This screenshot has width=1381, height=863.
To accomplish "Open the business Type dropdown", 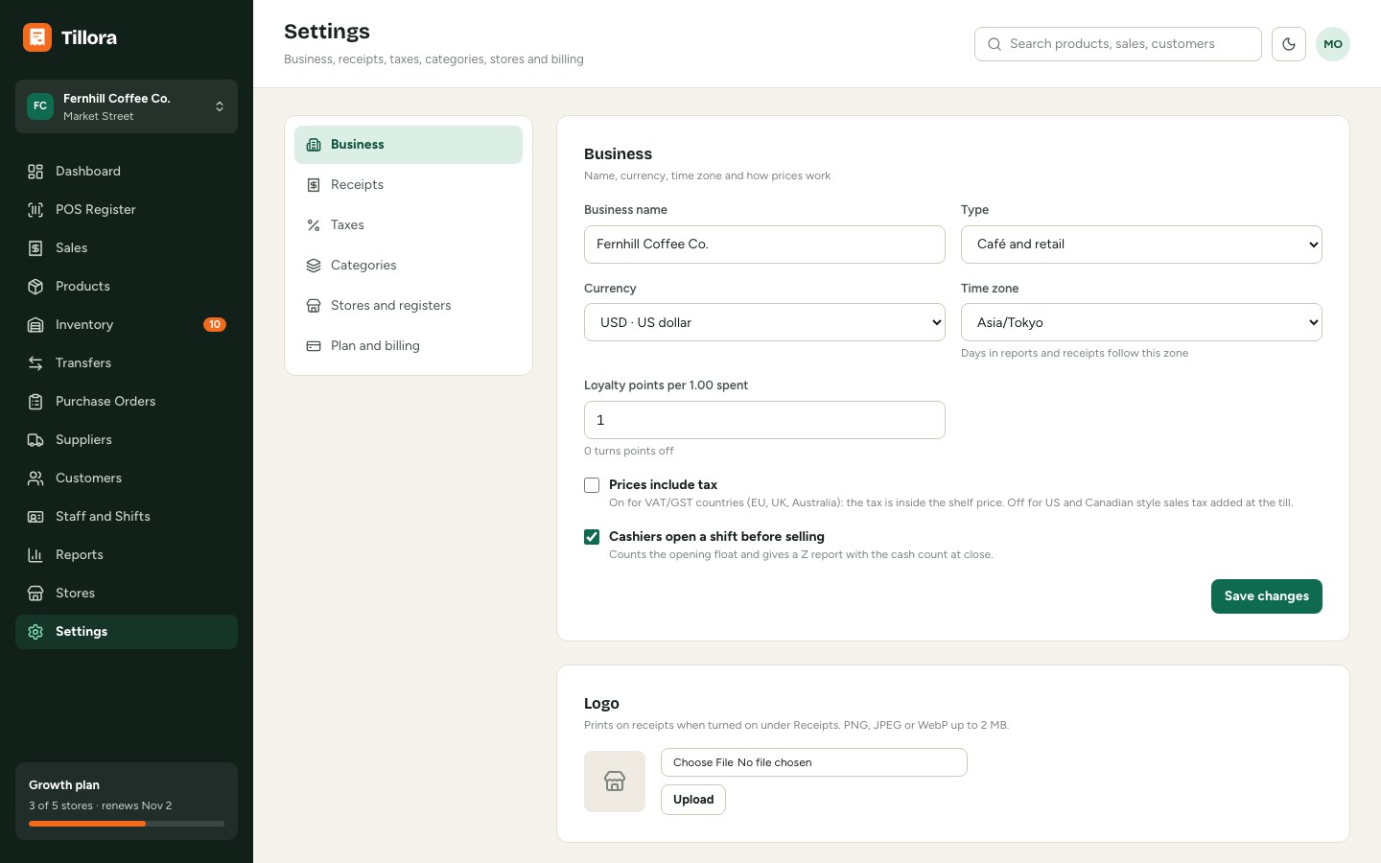I will [1141, 245].
